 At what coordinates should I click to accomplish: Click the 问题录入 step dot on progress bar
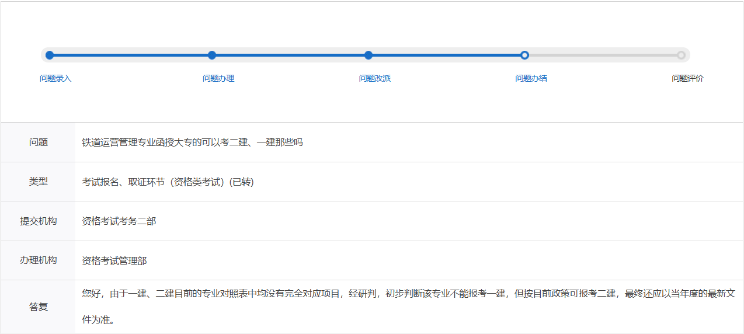(x=50, y=55)
